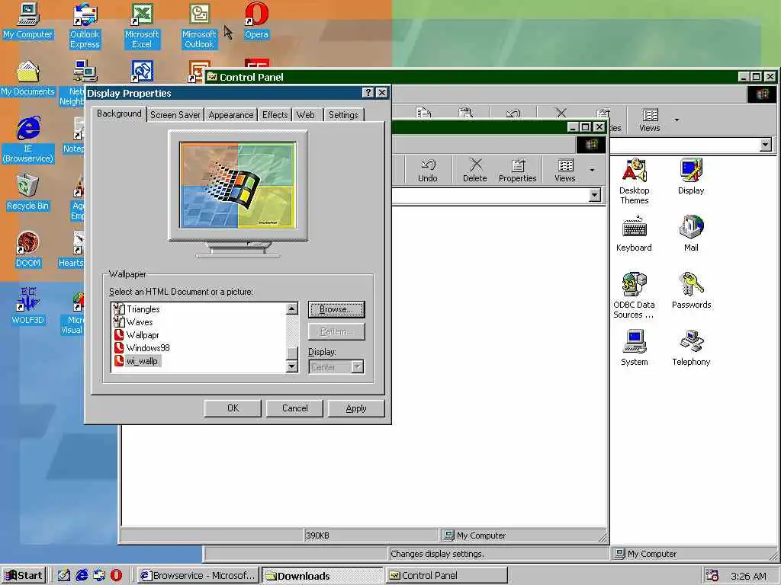Open the Start menu
The height and width of the screenshot is (585, 781).
coord(24,576)
